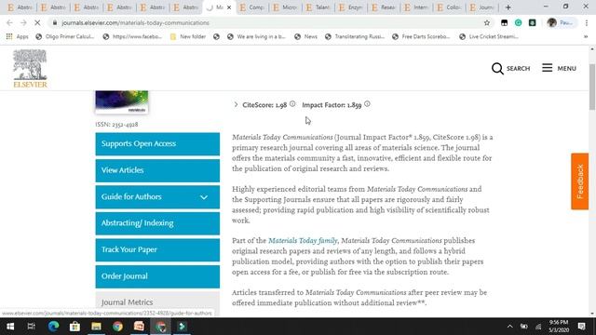The width and height of the screenshot is (596, 335).
Task: Click the Impact Factor info icon
Action: (x=367, y=103)
